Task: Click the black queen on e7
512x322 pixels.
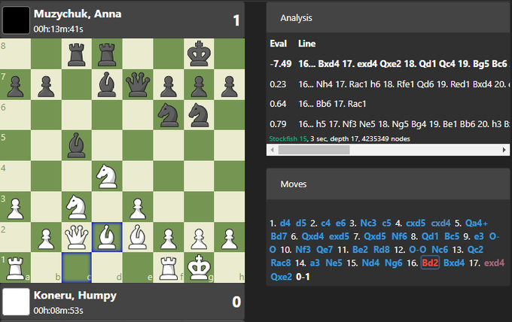Action: tap(137, 84)
